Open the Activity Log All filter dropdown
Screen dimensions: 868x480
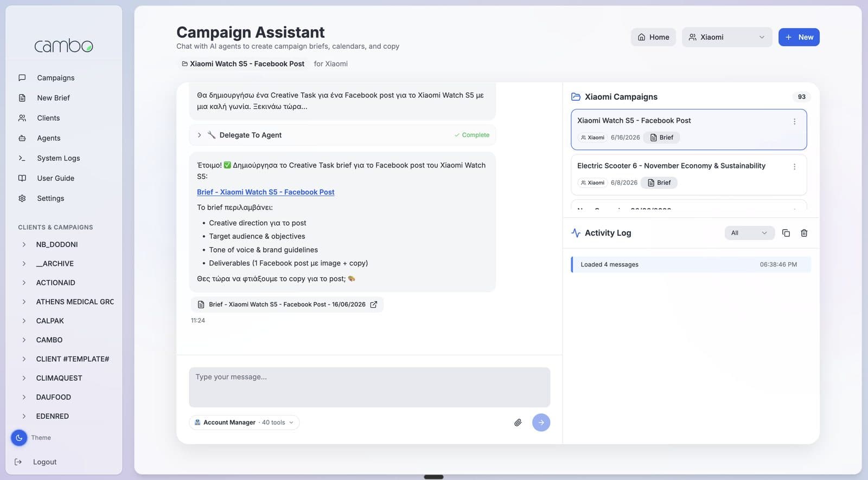click(749, 233)
